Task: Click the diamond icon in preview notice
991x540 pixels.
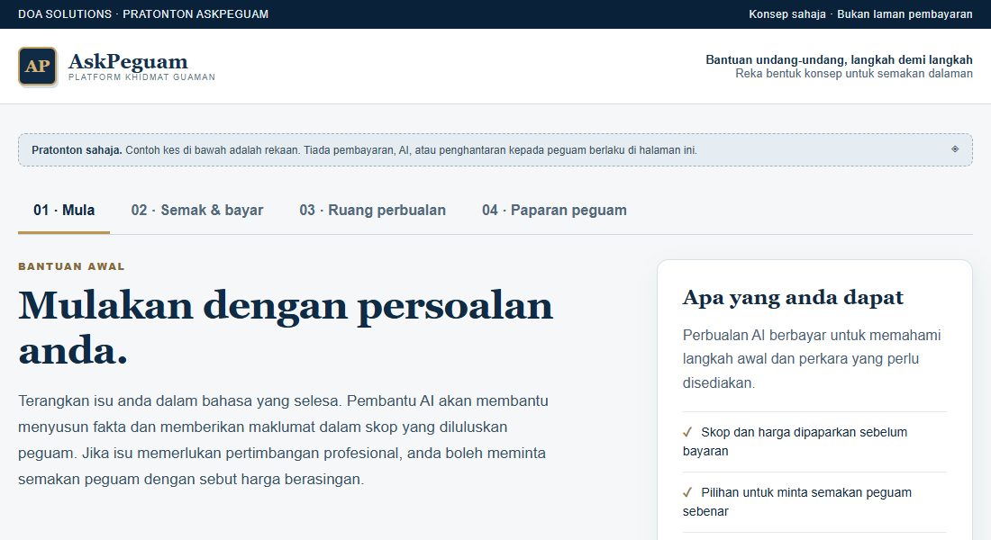Action: click(x=955, y=149)
